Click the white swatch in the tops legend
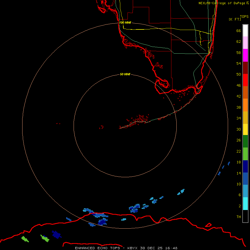250x250 pixels. [x=245, y=31]
